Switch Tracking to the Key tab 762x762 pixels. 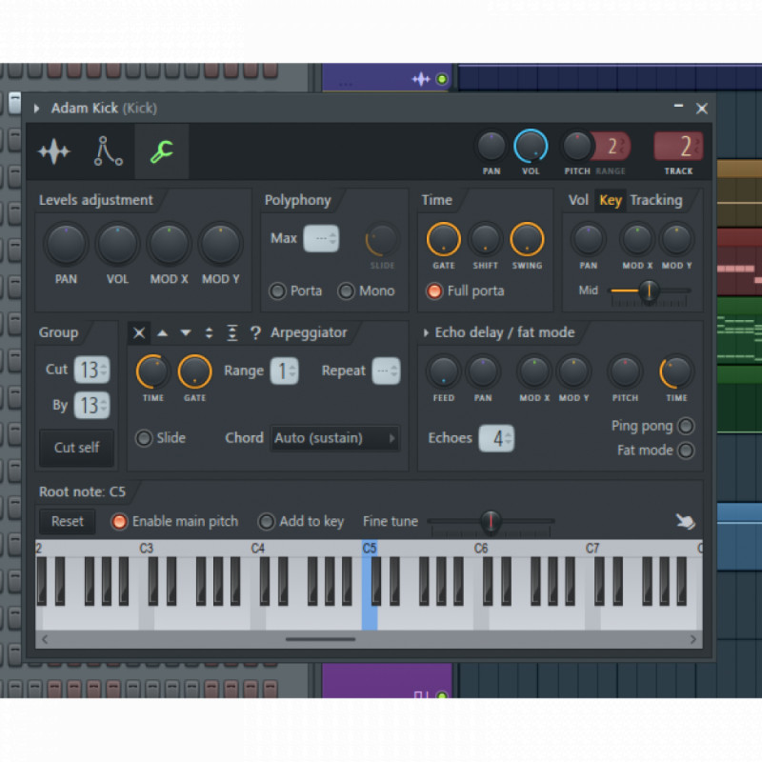pyautogui.click(x=611, y=200)
